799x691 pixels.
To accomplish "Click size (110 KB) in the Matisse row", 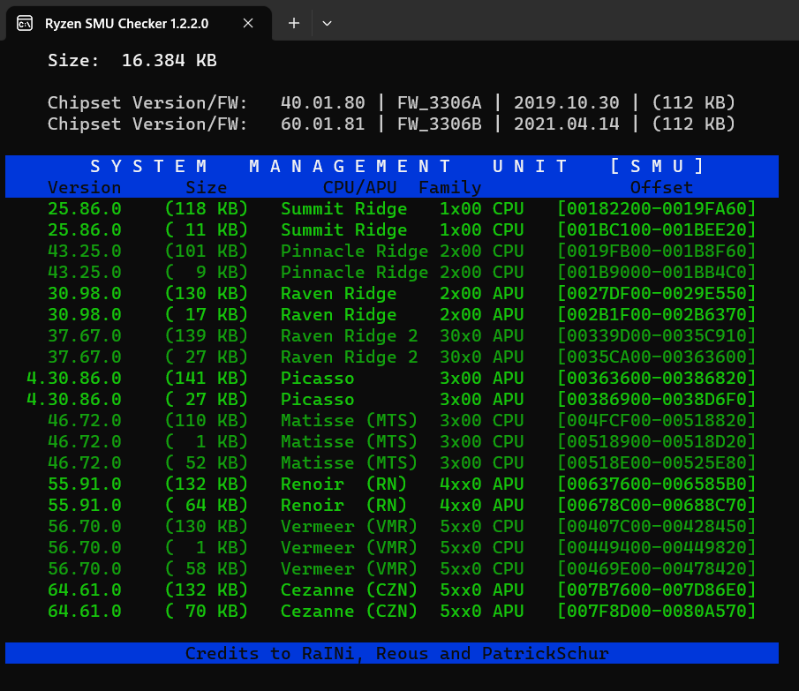I will [x=207, y=421].
